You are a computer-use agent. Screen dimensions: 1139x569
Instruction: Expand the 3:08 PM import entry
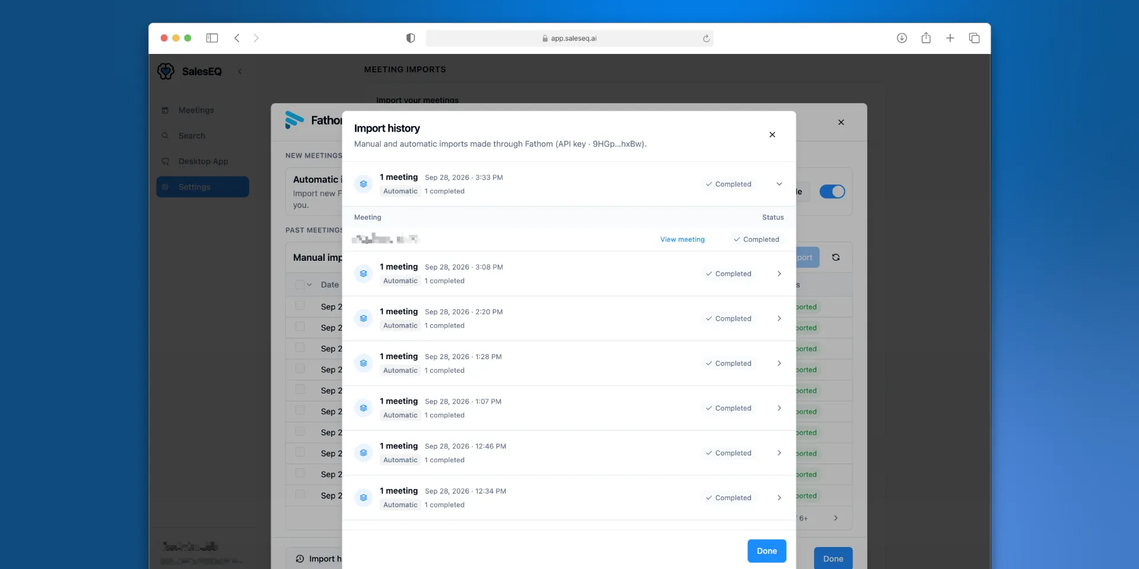point(779,274)
